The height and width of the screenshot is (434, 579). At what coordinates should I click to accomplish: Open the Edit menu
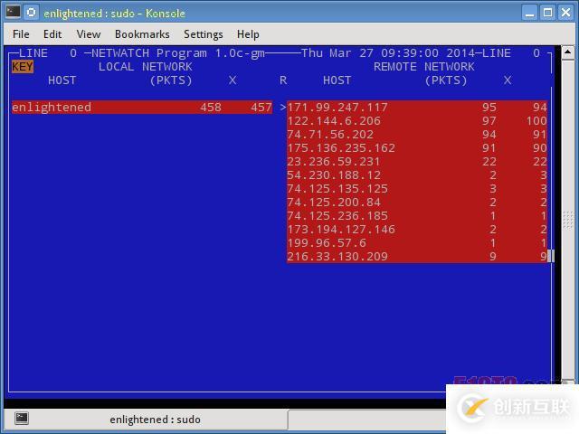(52, 34)
